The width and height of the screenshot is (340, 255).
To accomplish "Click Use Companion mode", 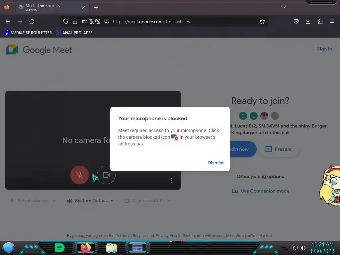I will pos(260,191).
